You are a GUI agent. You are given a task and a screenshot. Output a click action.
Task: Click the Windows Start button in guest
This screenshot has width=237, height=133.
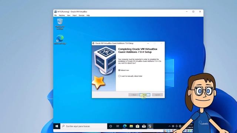57,126
